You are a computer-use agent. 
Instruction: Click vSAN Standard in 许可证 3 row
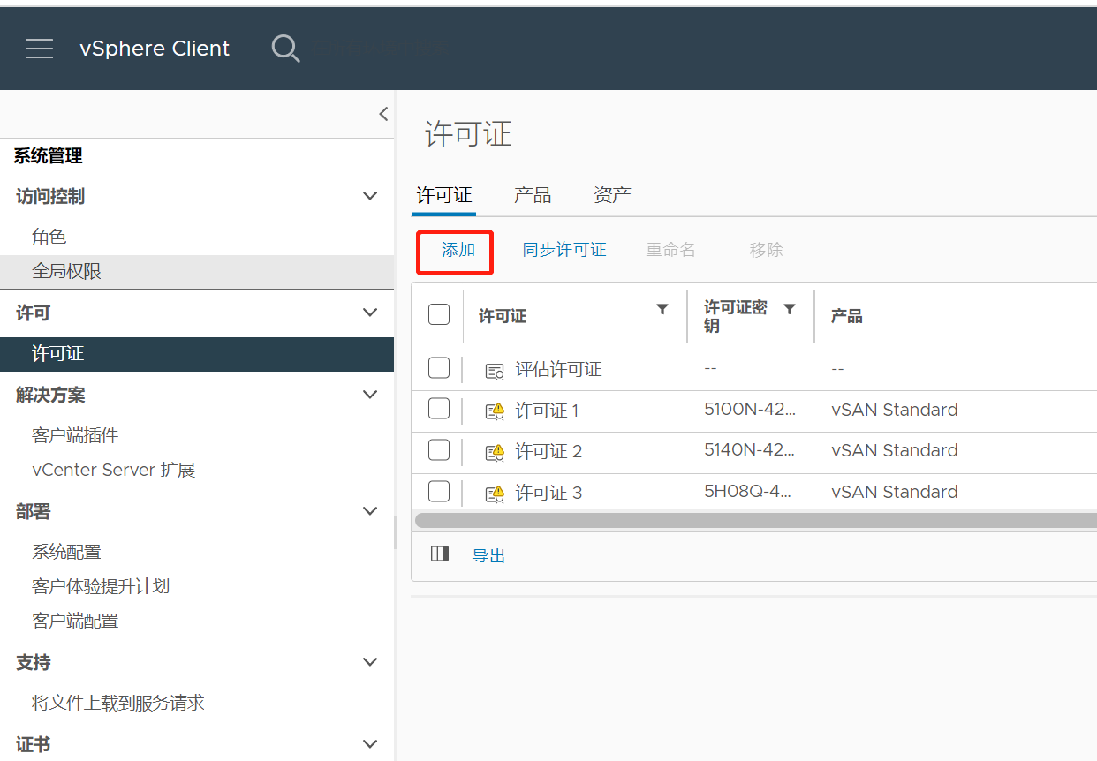click(895, 492)
